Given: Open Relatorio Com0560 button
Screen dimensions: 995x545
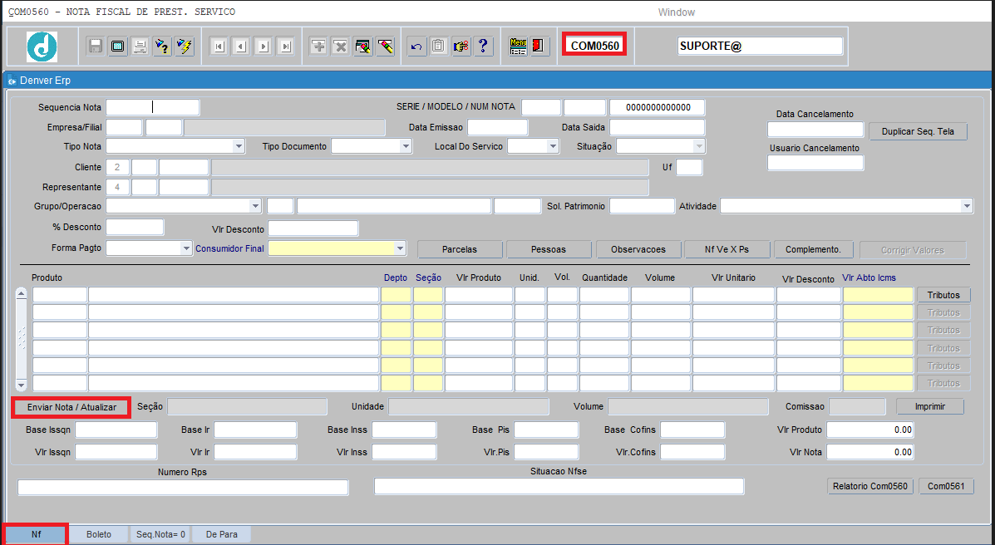Looking at the screenshot, I should tap(870, 486).
